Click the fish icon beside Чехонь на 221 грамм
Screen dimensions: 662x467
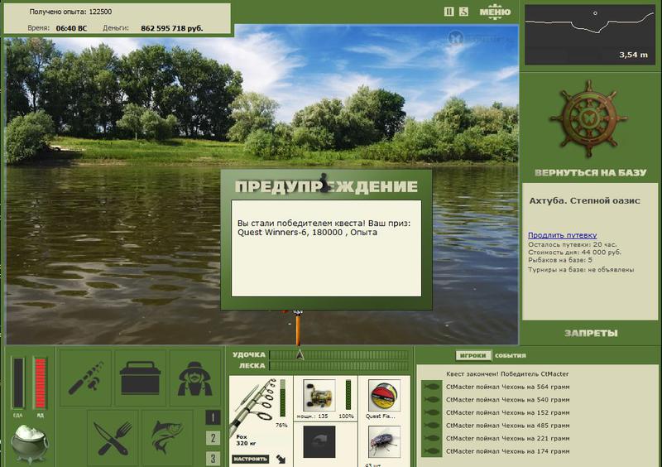click(431, 438)
